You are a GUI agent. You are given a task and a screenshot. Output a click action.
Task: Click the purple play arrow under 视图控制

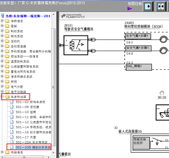pos(130,9)
